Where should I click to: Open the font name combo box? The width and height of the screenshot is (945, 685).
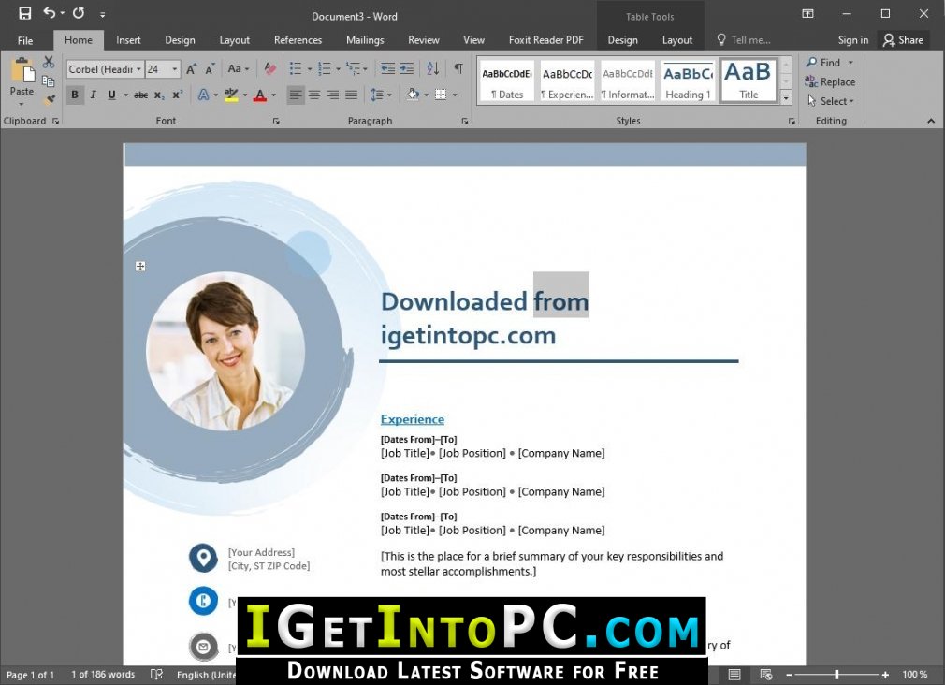[105, 68]
